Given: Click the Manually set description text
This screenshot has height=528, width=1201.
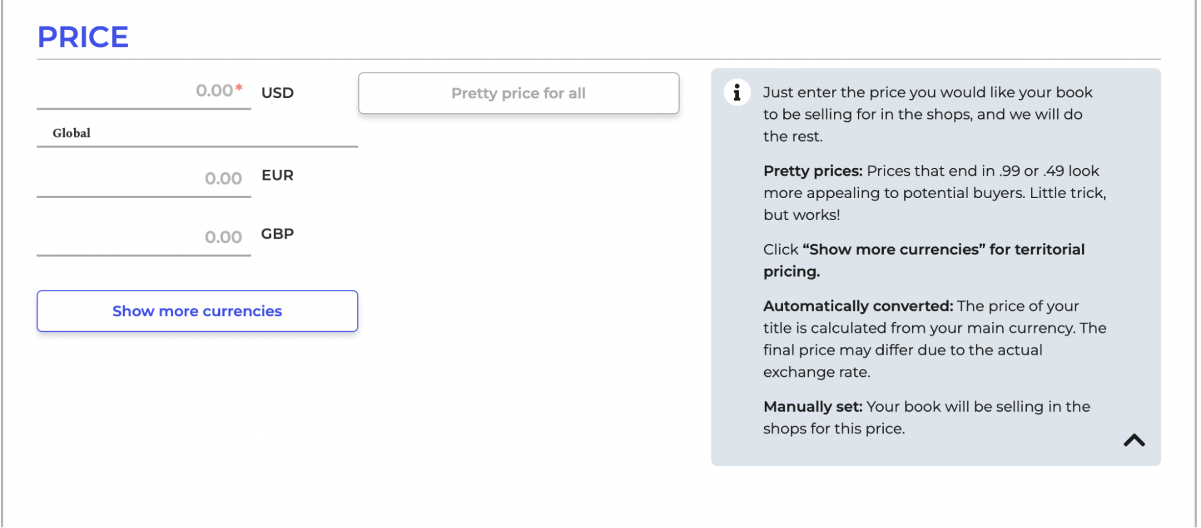Looking at the screenshot, I should point(925,417).
